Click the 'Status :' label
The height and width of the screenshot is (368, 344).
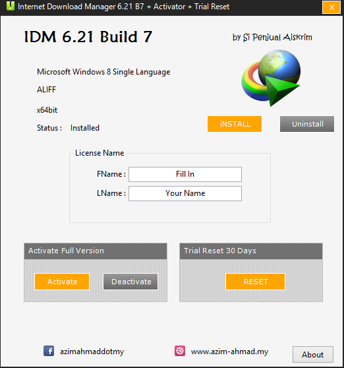49,128
